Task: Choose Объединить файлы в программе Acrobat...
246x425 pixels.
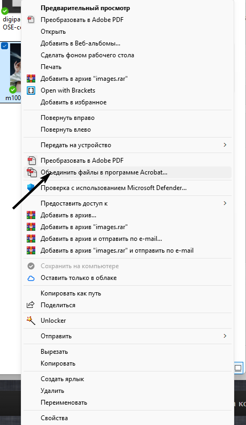Action: 128,172
